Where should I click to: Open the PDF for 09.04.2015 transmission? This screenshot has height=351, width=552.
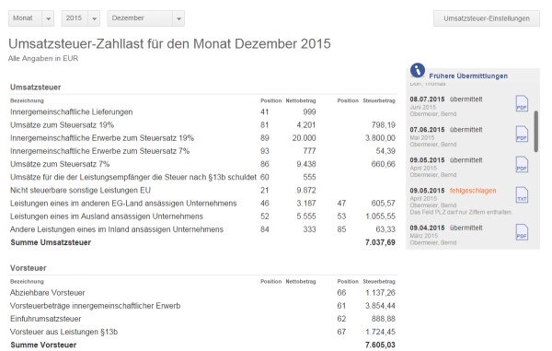522,232
